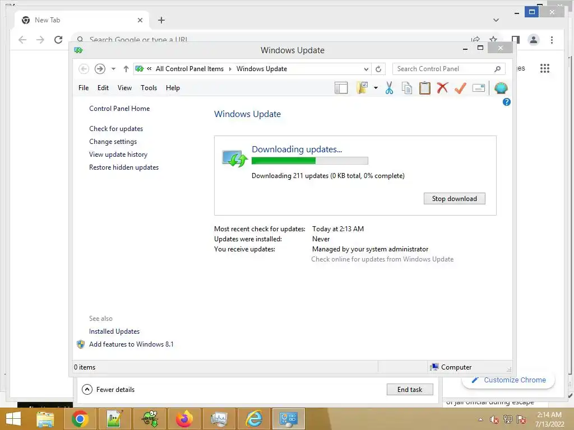Open Task Manager taskbar icon
Screen dimensions: 574x430
(x=219, y=419)
